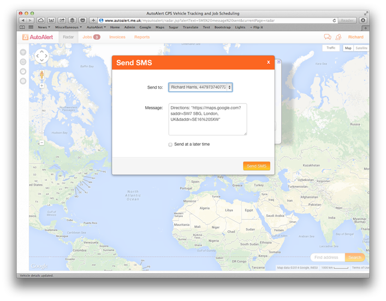Viewport: 386px width, 301px height.
Task: Click map zoom slider track
Action: point(42,114)
